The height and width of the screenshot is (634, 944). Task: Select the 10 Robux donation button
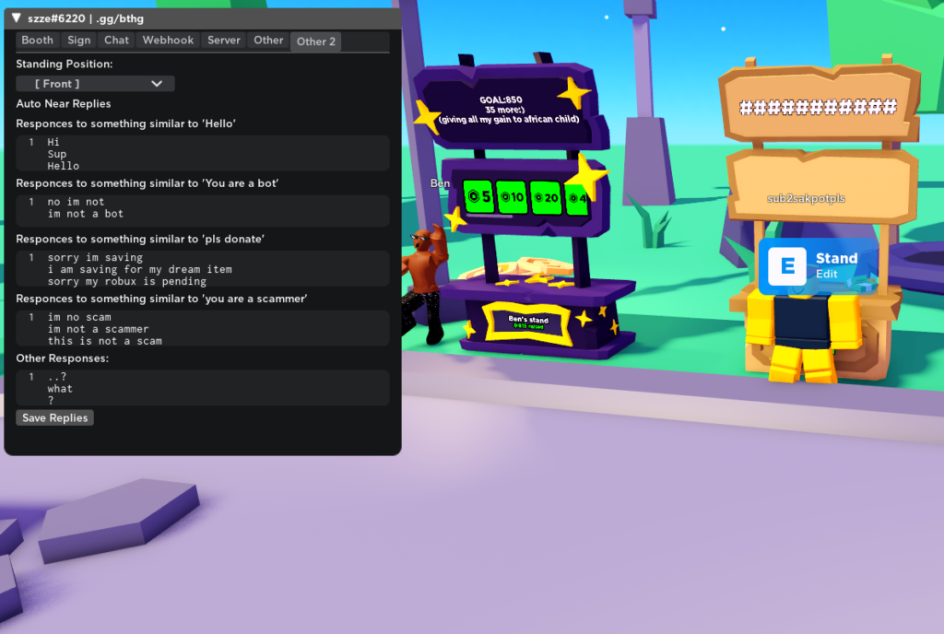point(512,197)
